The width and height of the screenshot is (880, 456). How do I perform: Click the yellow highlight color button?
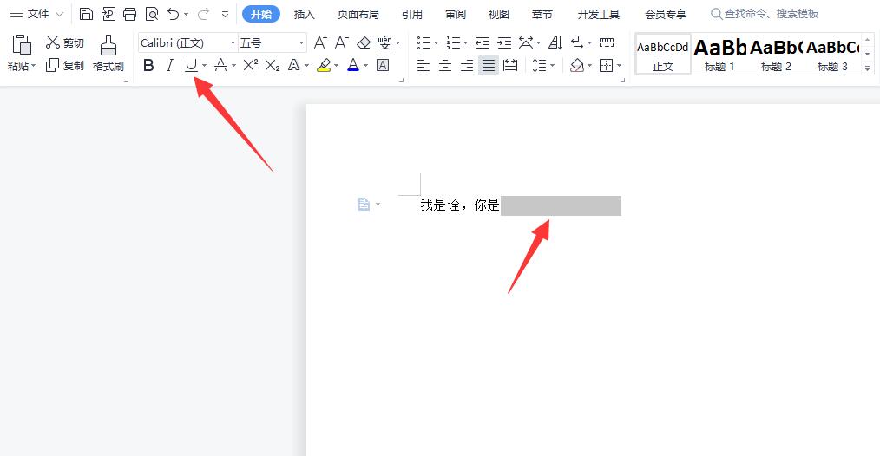click(x=324, y=65)
